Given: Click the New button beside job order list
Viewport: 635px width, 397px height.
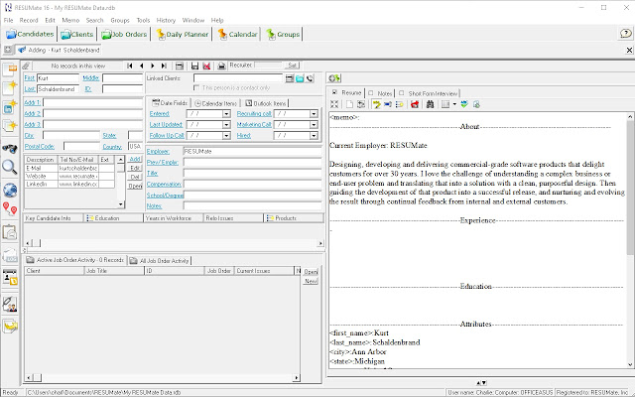Looking at the screenshot, I should click(311, 281).
